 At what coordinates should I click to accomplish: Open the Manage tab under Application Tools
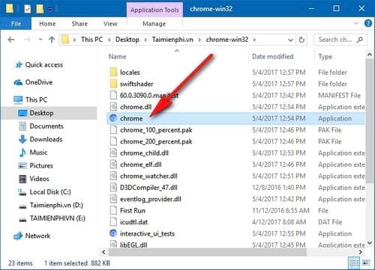(154, 24)
